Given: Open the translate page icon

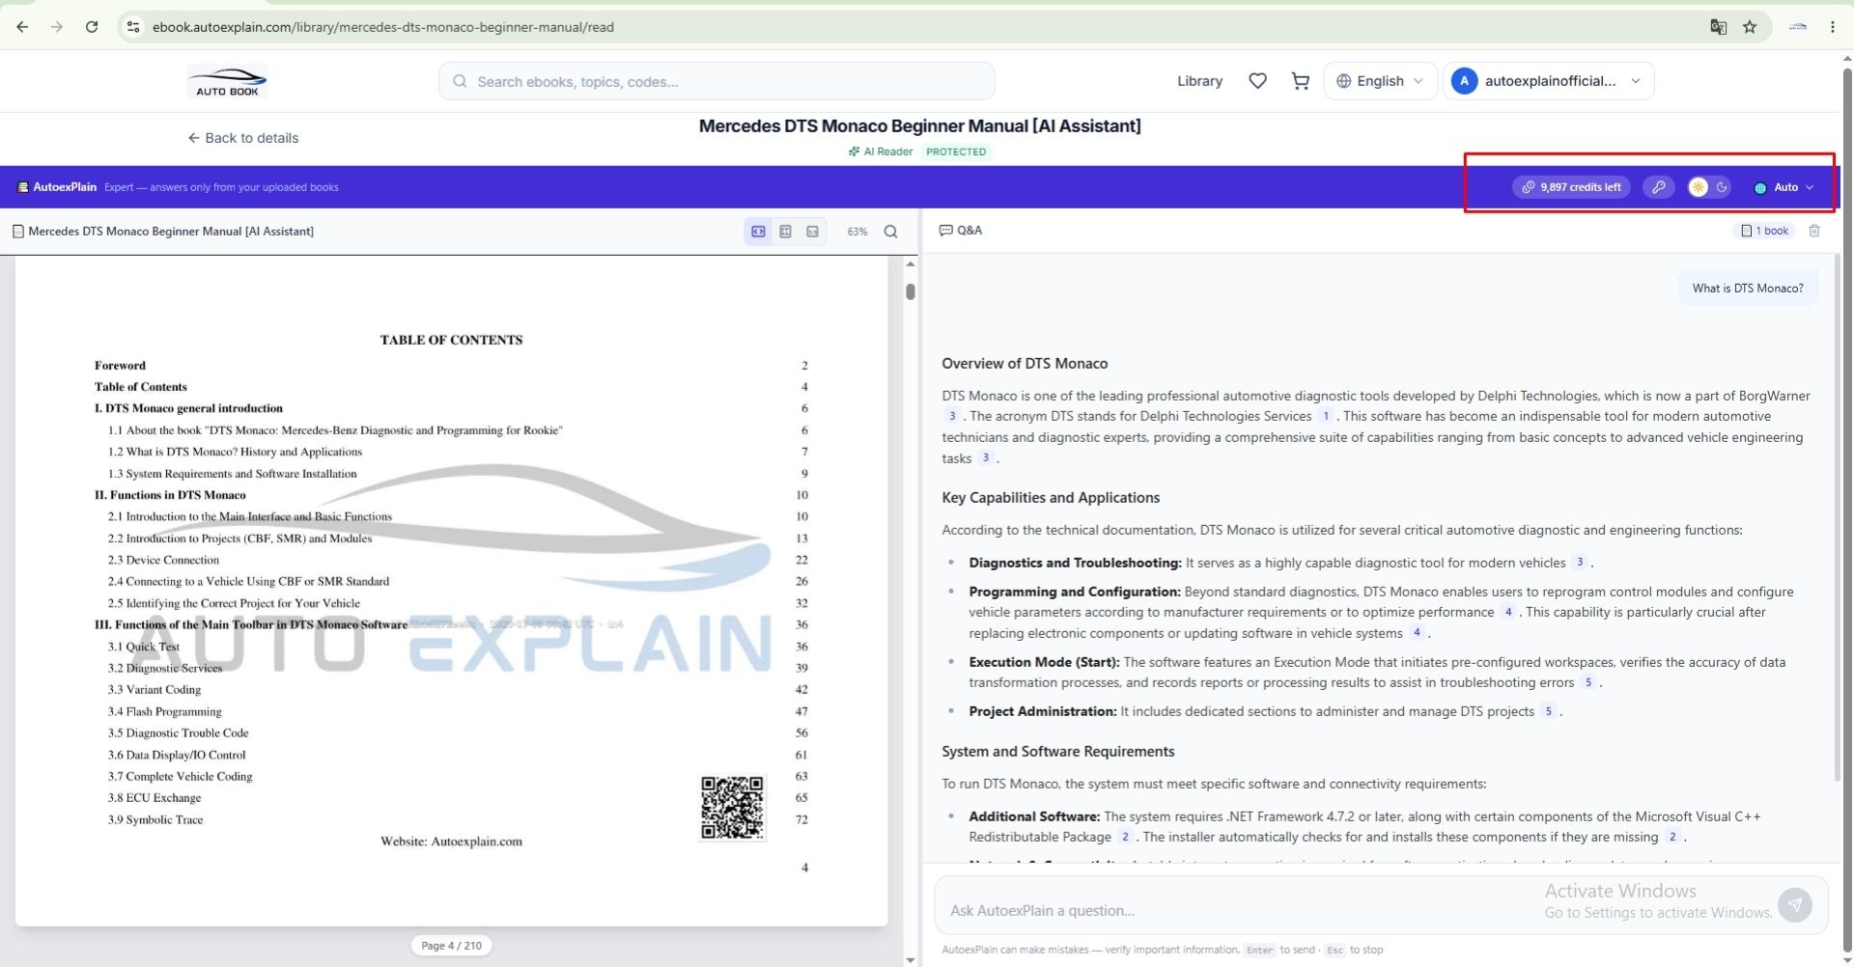Looking at the screenshot, I should (1718, 27).
